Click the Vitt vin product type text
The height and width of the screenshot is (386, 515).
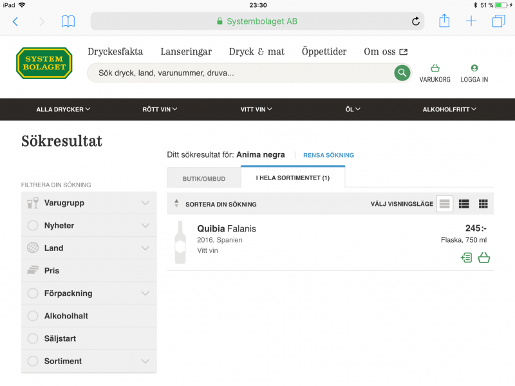pyautogui.click(x=207, y=250)
